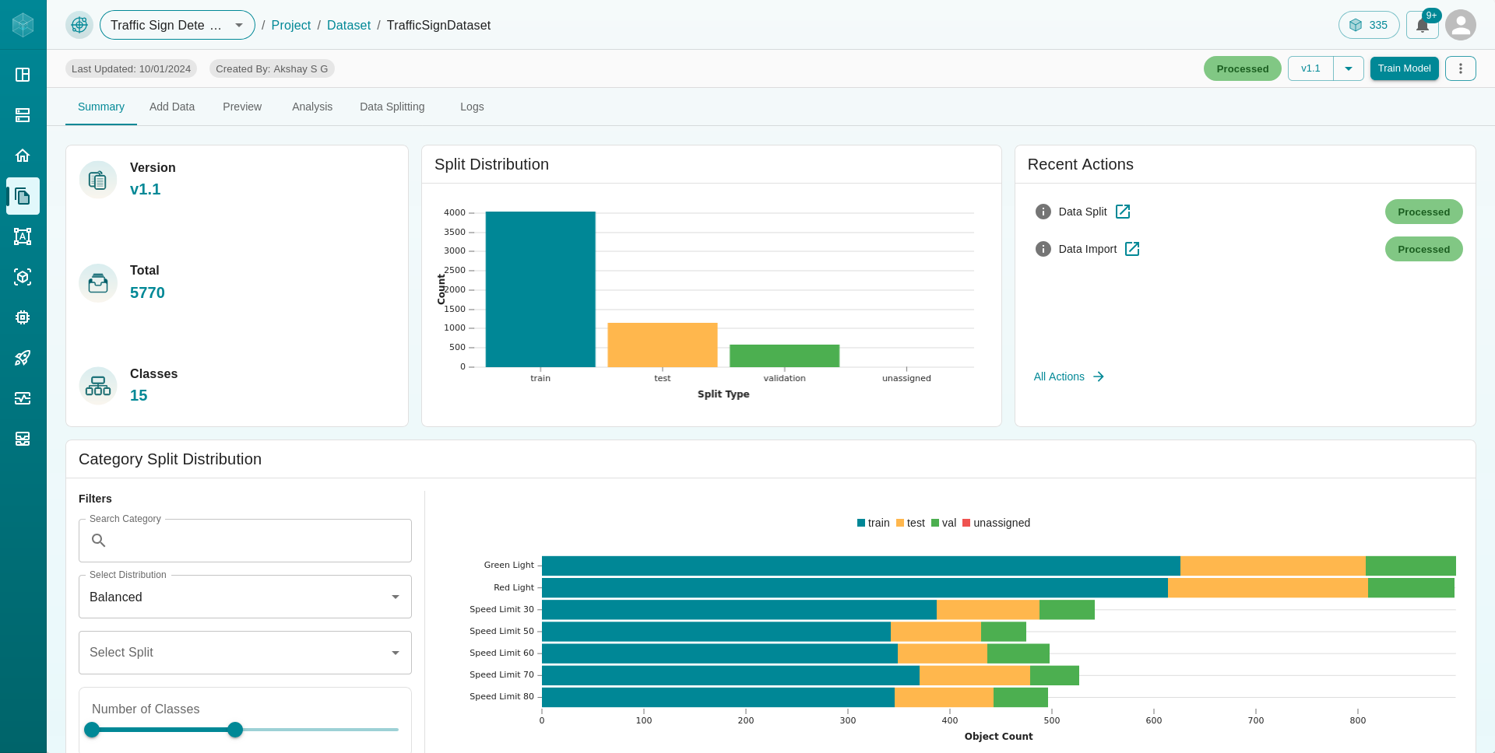Open the user profile avatar
This screenshot has height=753, width=1495.
tap(1461, 25)
